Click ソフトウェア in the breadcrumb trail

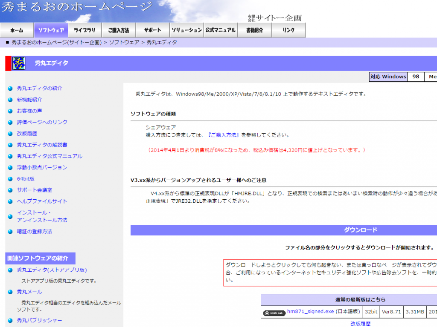tap(124, 43)
